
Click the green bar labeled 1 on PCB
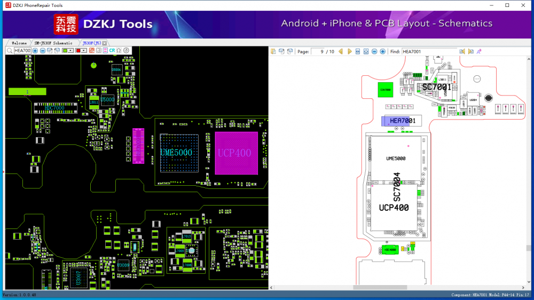27,91
